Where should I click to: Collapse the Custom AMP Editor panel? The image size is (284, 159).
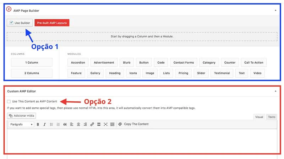[275, 91]
